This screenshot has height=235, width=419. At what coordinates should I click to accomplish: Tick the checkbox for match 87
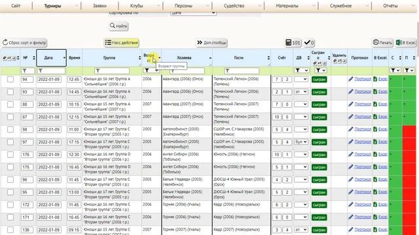10,117
